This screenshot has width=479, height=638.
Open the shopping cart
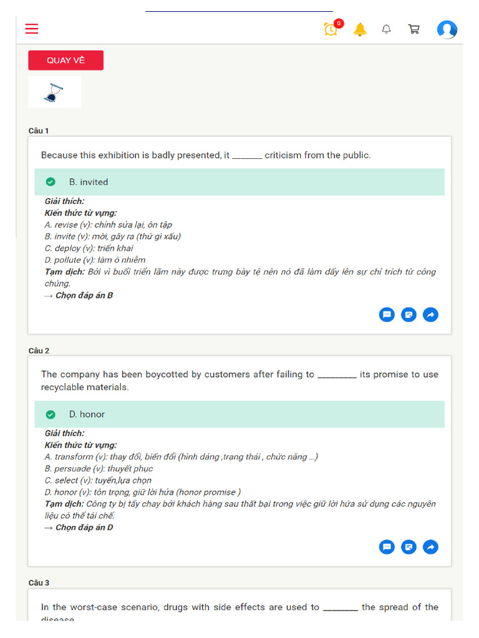[414, 29]
